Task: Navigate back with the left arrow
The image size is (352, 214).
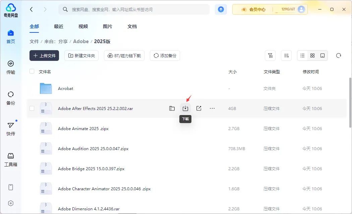Action: [x=31, y=9]
